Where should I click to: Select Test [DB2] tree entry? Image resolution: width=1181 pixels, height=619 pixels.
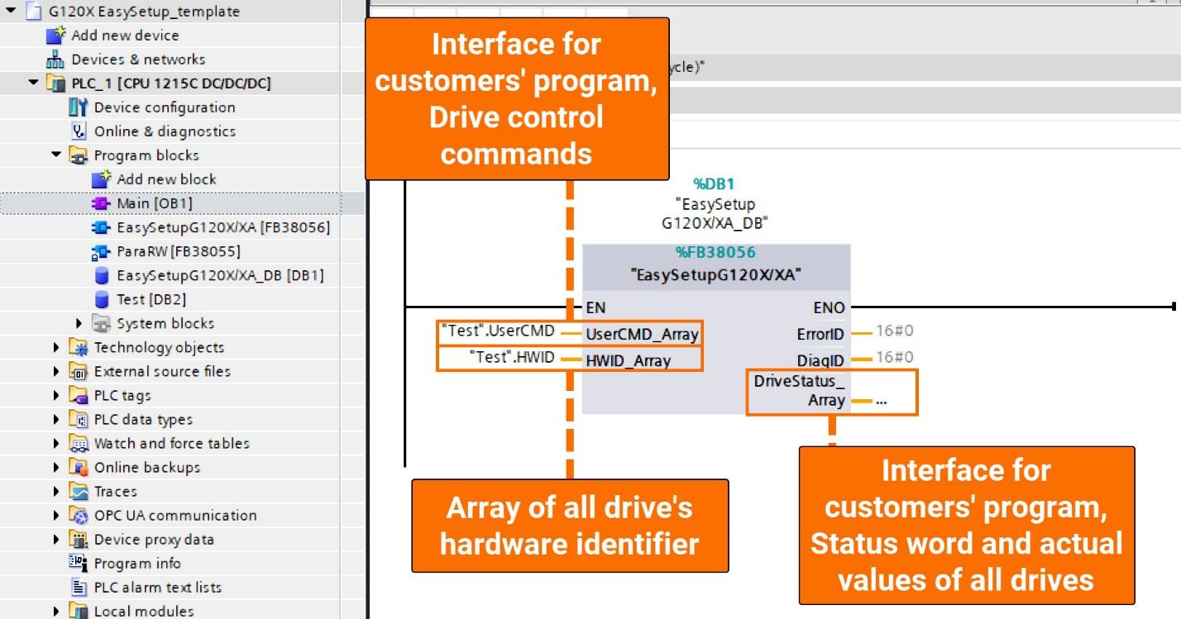pos(151,299)
